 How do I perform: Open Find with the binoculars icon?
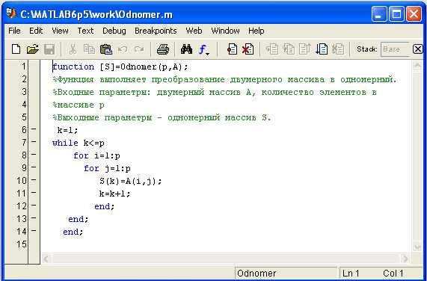[186, 49]
